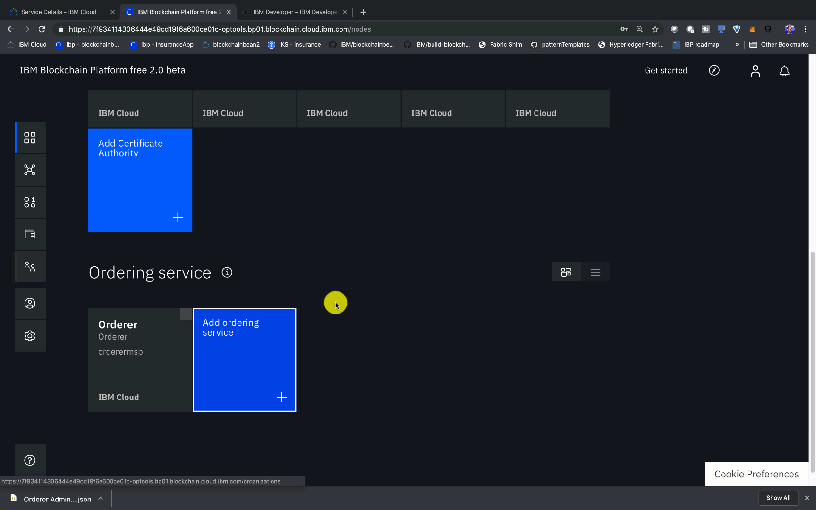The width and height of the screenshot is (816, 510).
Task: Click the Add Certificate Authority tile title
Action: (130, 148)
